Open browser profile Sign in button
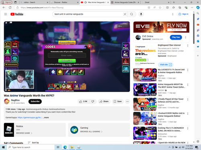 coord(6,2)
